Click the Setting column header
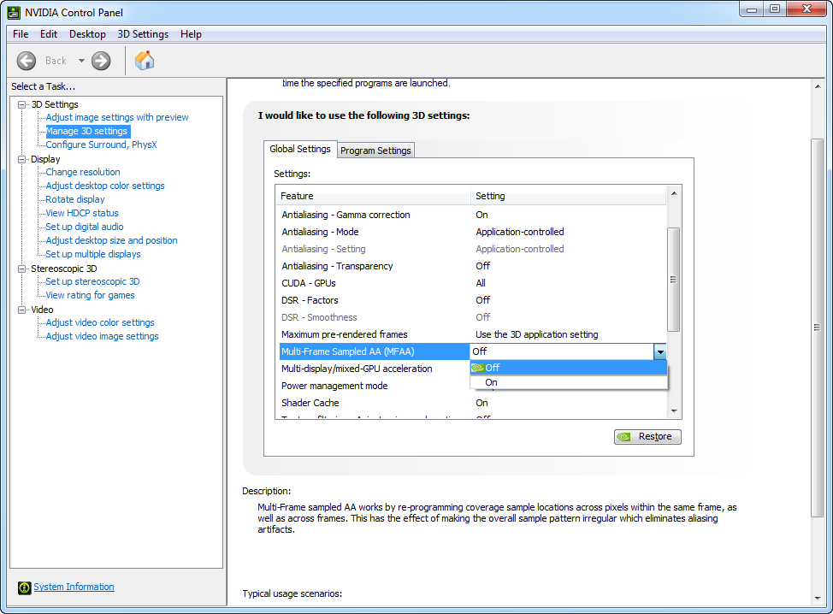The height and width of the screenshot is (614, 833). [568, 196]
